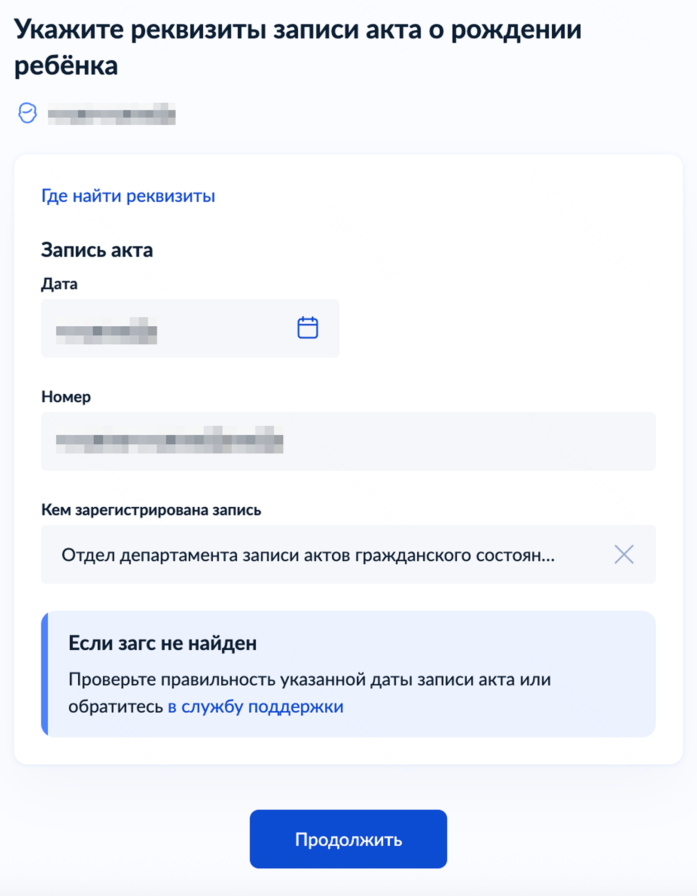The width and height of the screenshot is (697, 896).
Task: Click the blurred act number value
Action: tap(169, 440)
